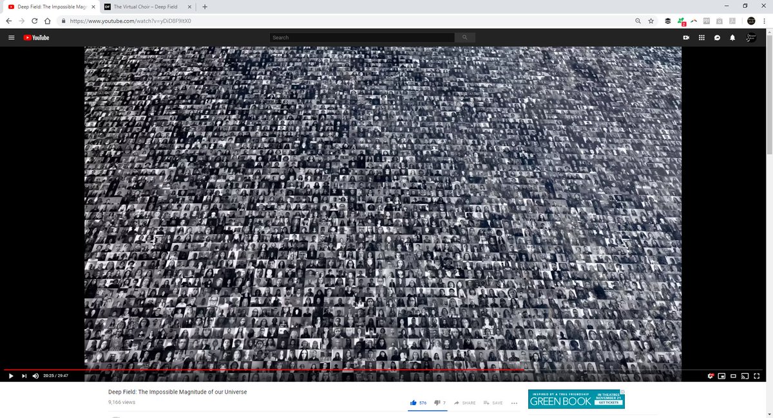The width and height of the screenshot is (773, 418).
Task: Open YouTube notifications bell
Action: point(732,37)
